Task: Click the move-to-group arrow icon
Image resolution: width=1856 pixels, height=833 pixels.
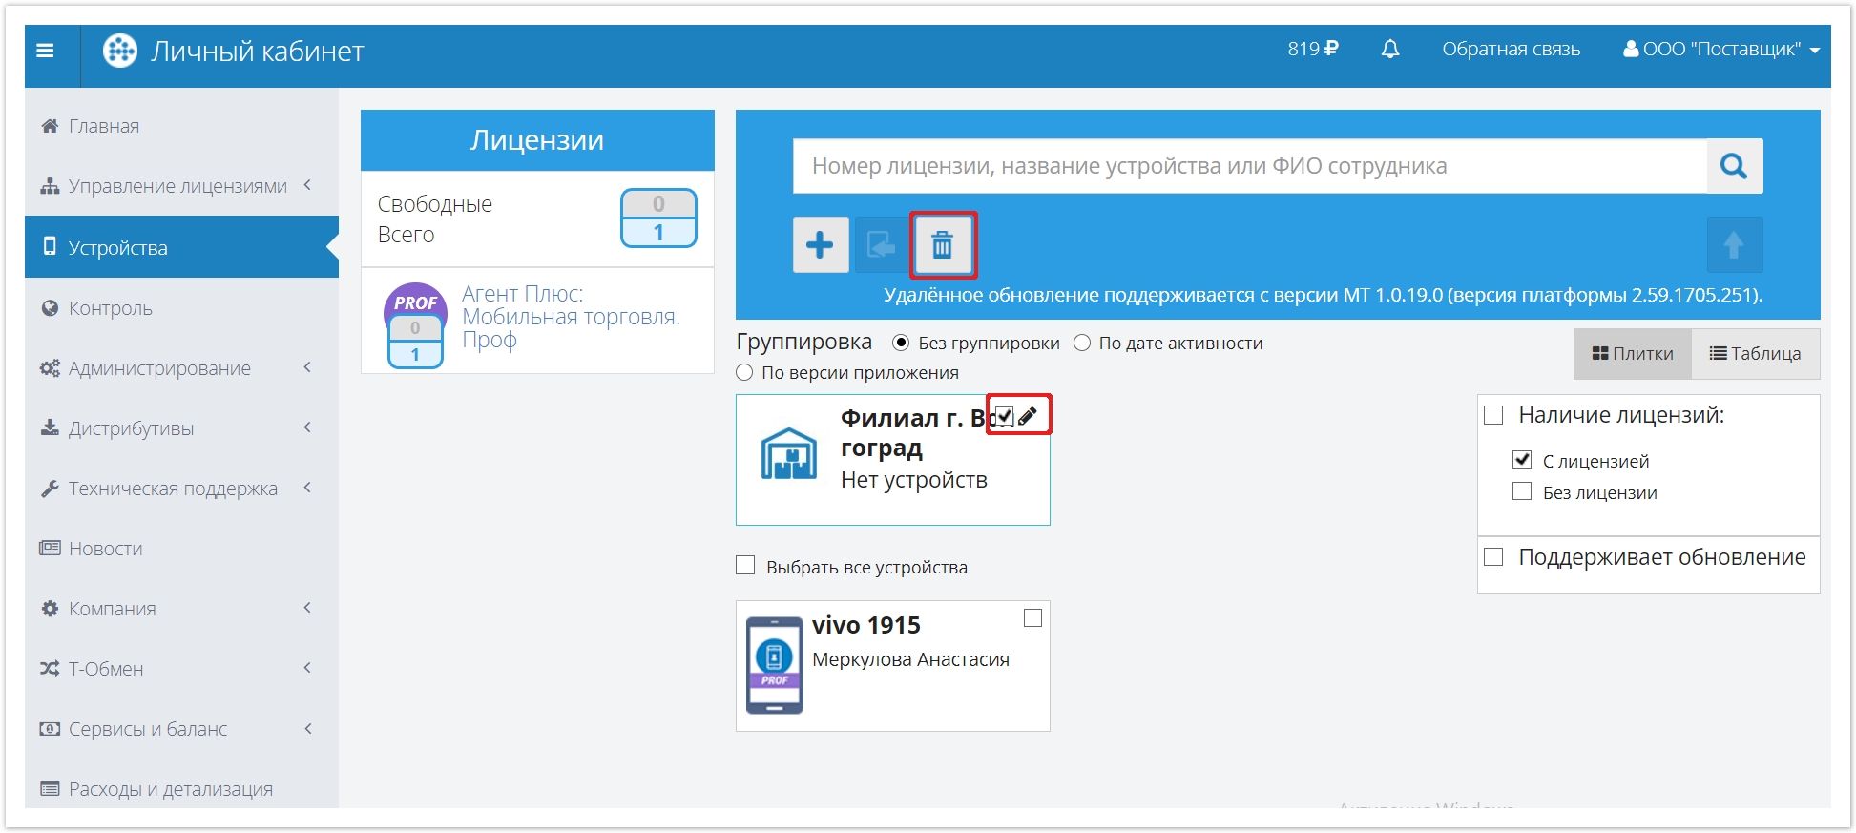Action: point(881,245)
